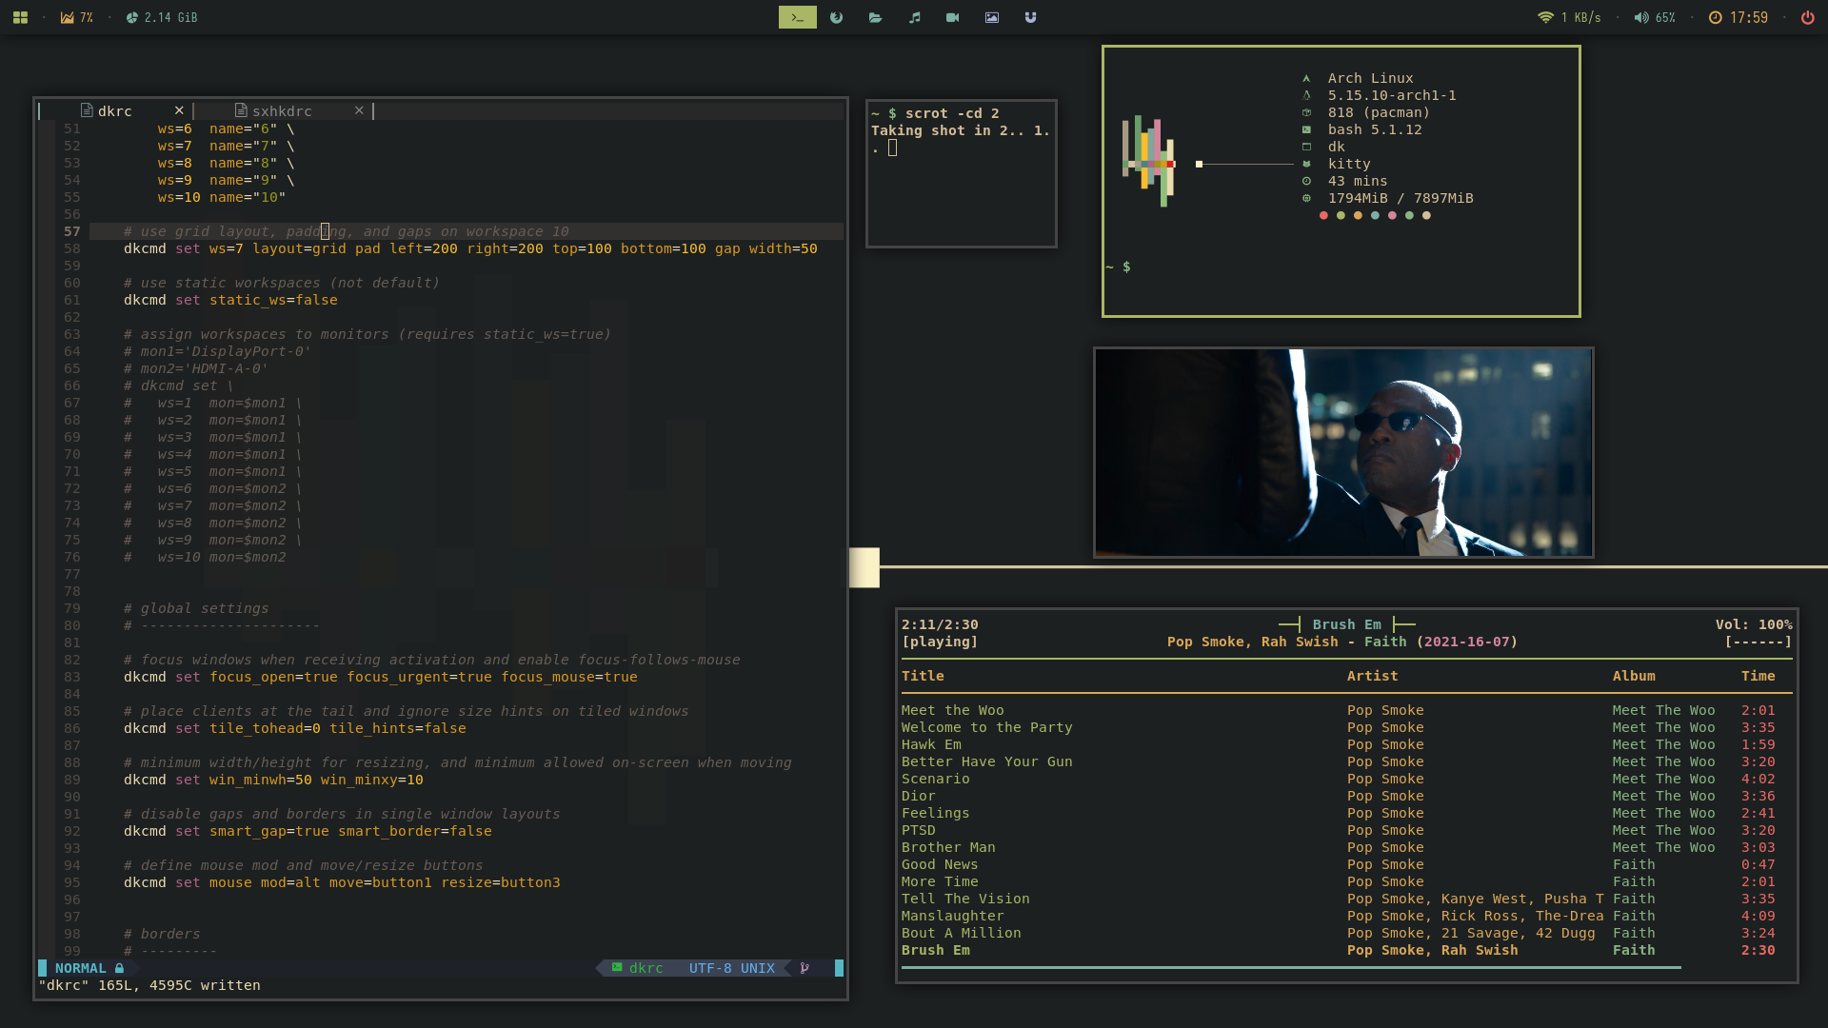Click the Time column header
1828x1028 pixels.
(x=1758, y=676)
